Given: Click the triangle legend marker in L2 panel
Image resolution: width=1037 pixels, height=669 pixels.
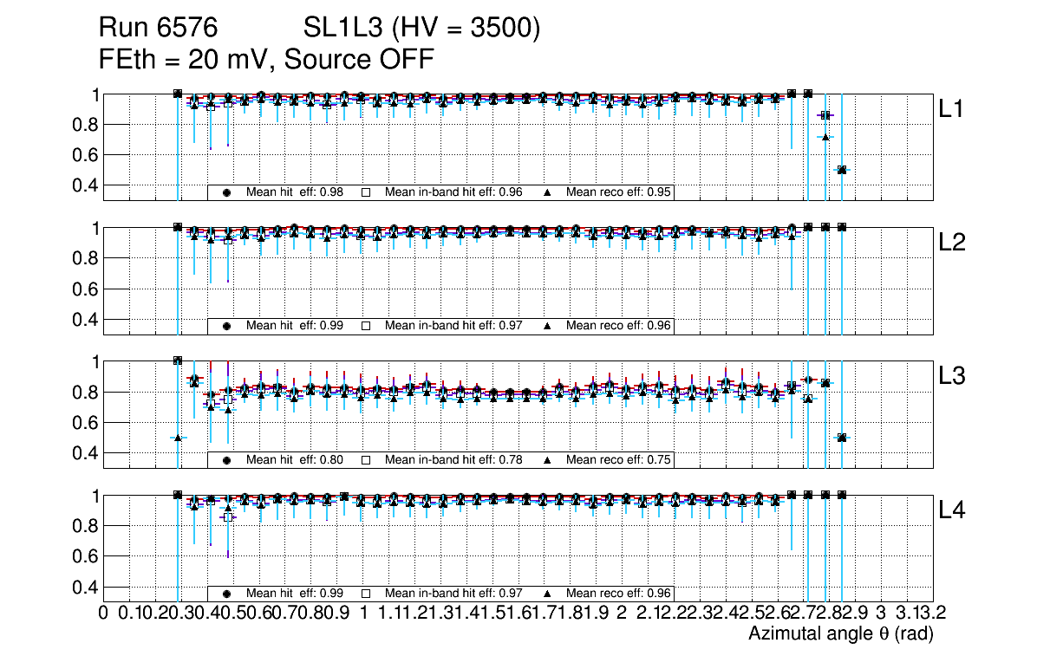Looking at the screenshot, I should click(548, 326).
